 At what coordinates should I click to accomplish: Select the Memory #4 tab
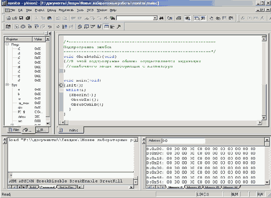click(231, 187)
